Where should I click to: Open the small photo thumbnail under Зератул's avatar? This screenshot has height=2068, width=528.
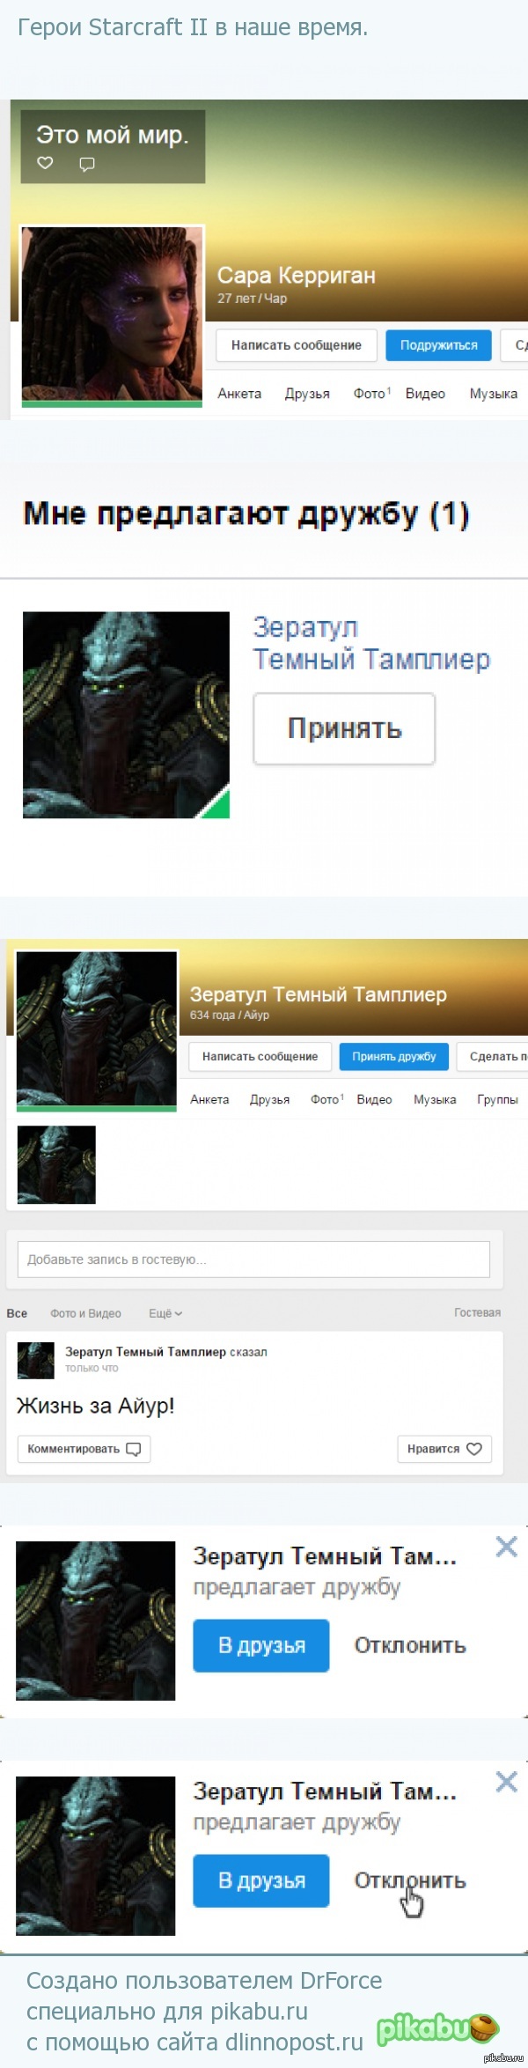click(56, 1164)
